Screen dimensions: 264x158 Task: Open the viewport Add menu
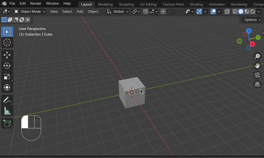pyautogui.click(x=80, y=12)
